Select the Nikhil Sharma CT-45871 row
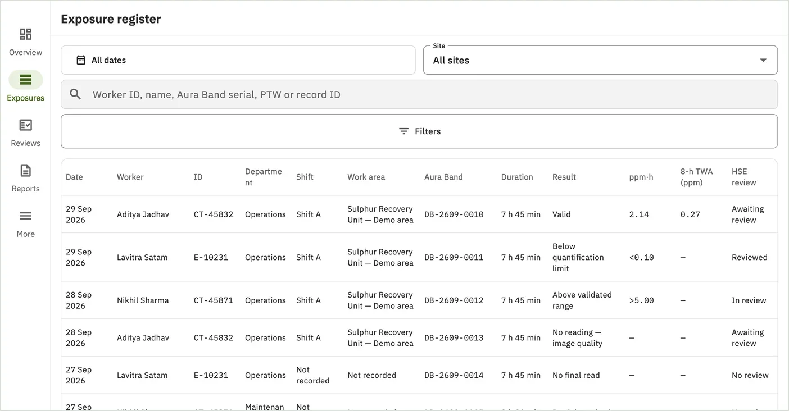Viewport: 789px width, 411px height. [x=419, y=300]
